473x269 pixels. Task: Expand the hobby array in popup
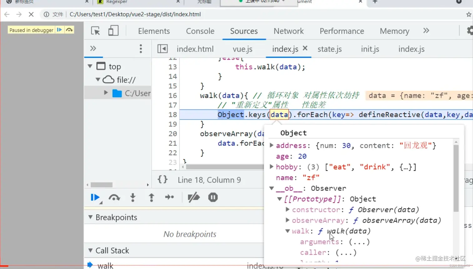[272, 166]
